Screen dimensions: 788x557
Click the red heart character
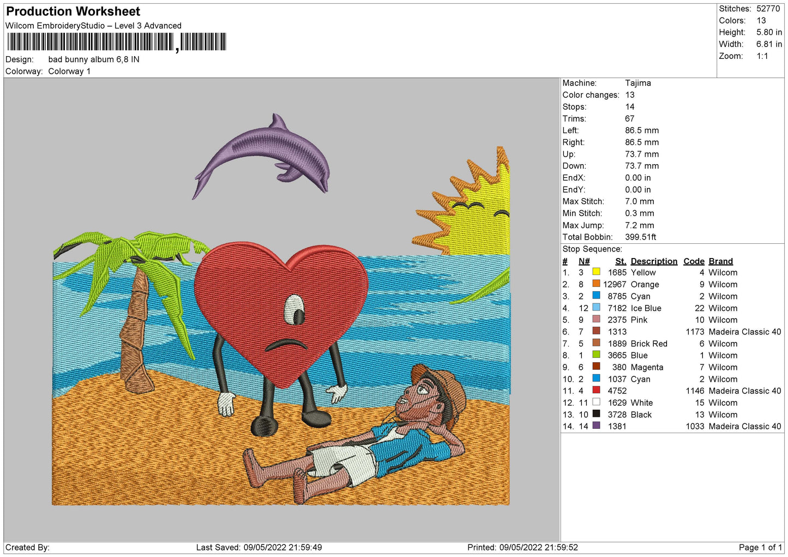(281, 315)
